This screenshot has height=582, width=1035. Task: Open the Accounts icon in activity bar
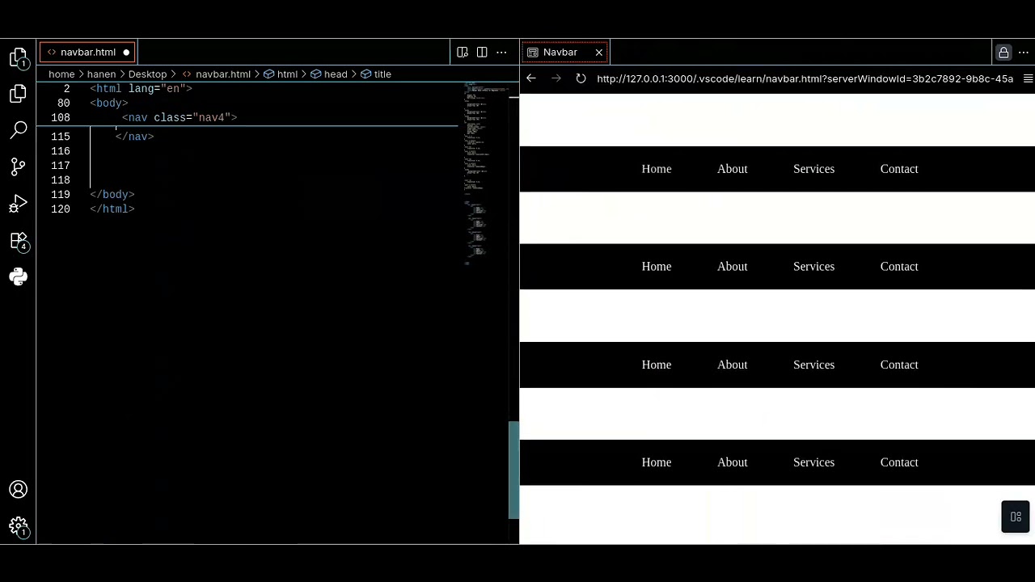(x=18, y=490)
